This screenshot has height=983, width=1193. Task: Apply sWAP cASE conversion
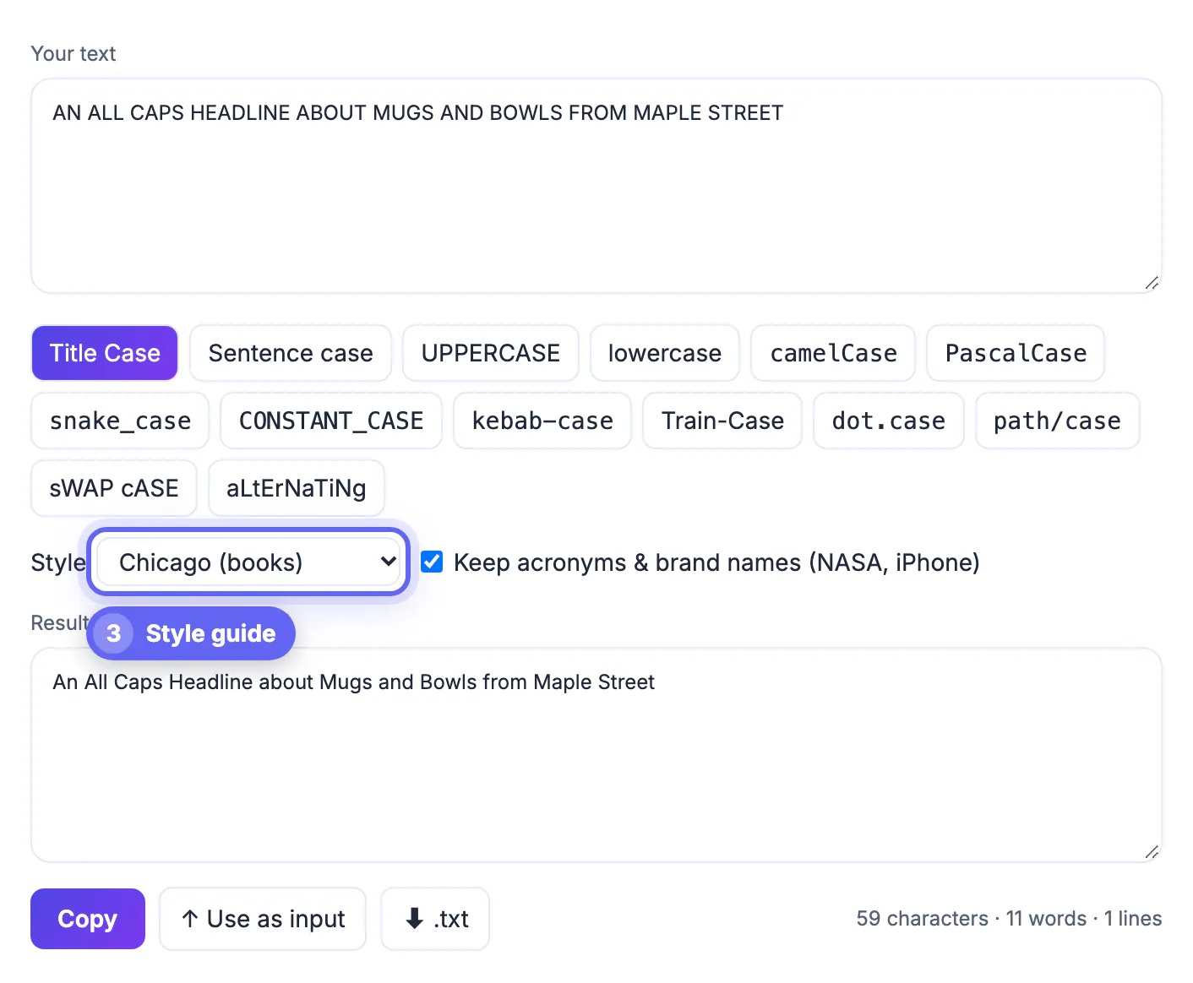[x=114, y=488]
